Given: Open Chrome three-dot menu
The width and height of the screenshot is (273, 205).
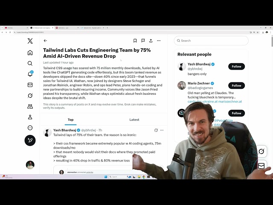Looking at the screenshot, I should click(x=270, y=32).
